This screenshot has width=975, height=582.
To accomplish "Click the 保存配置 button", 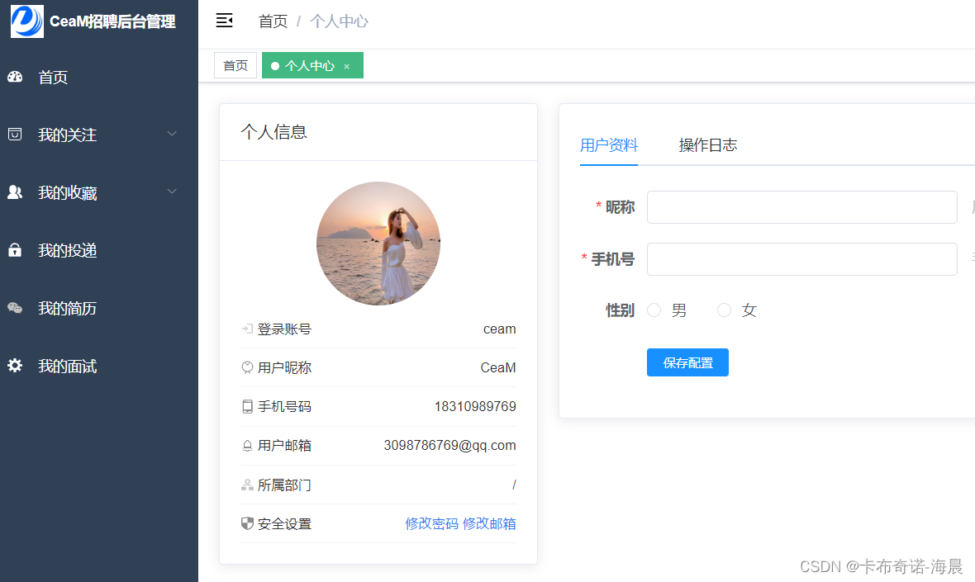I will [687, 362].
